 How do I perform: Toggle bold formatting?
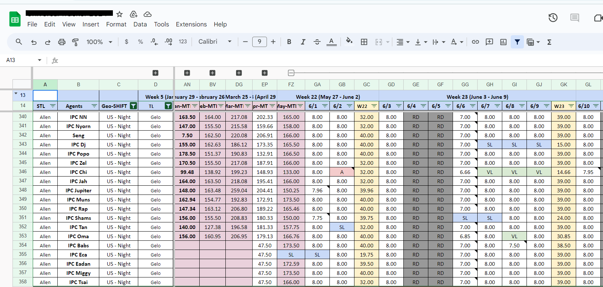pyautogui.click(x=289, y=42)
